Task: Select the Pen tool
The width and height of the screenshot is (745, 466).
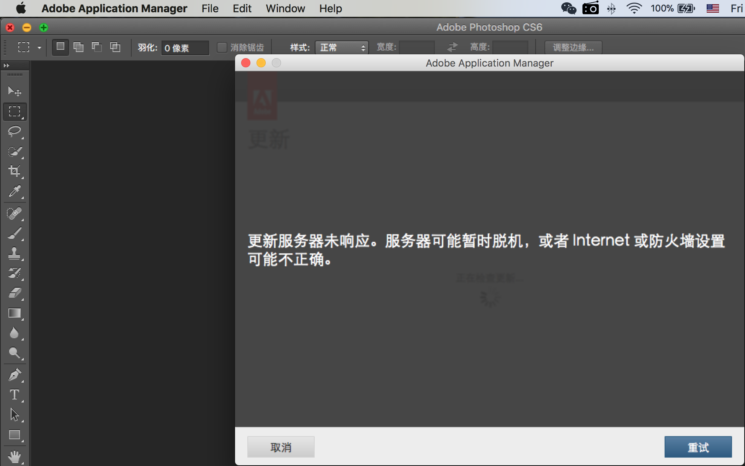Action: click(x=15, y=375)
